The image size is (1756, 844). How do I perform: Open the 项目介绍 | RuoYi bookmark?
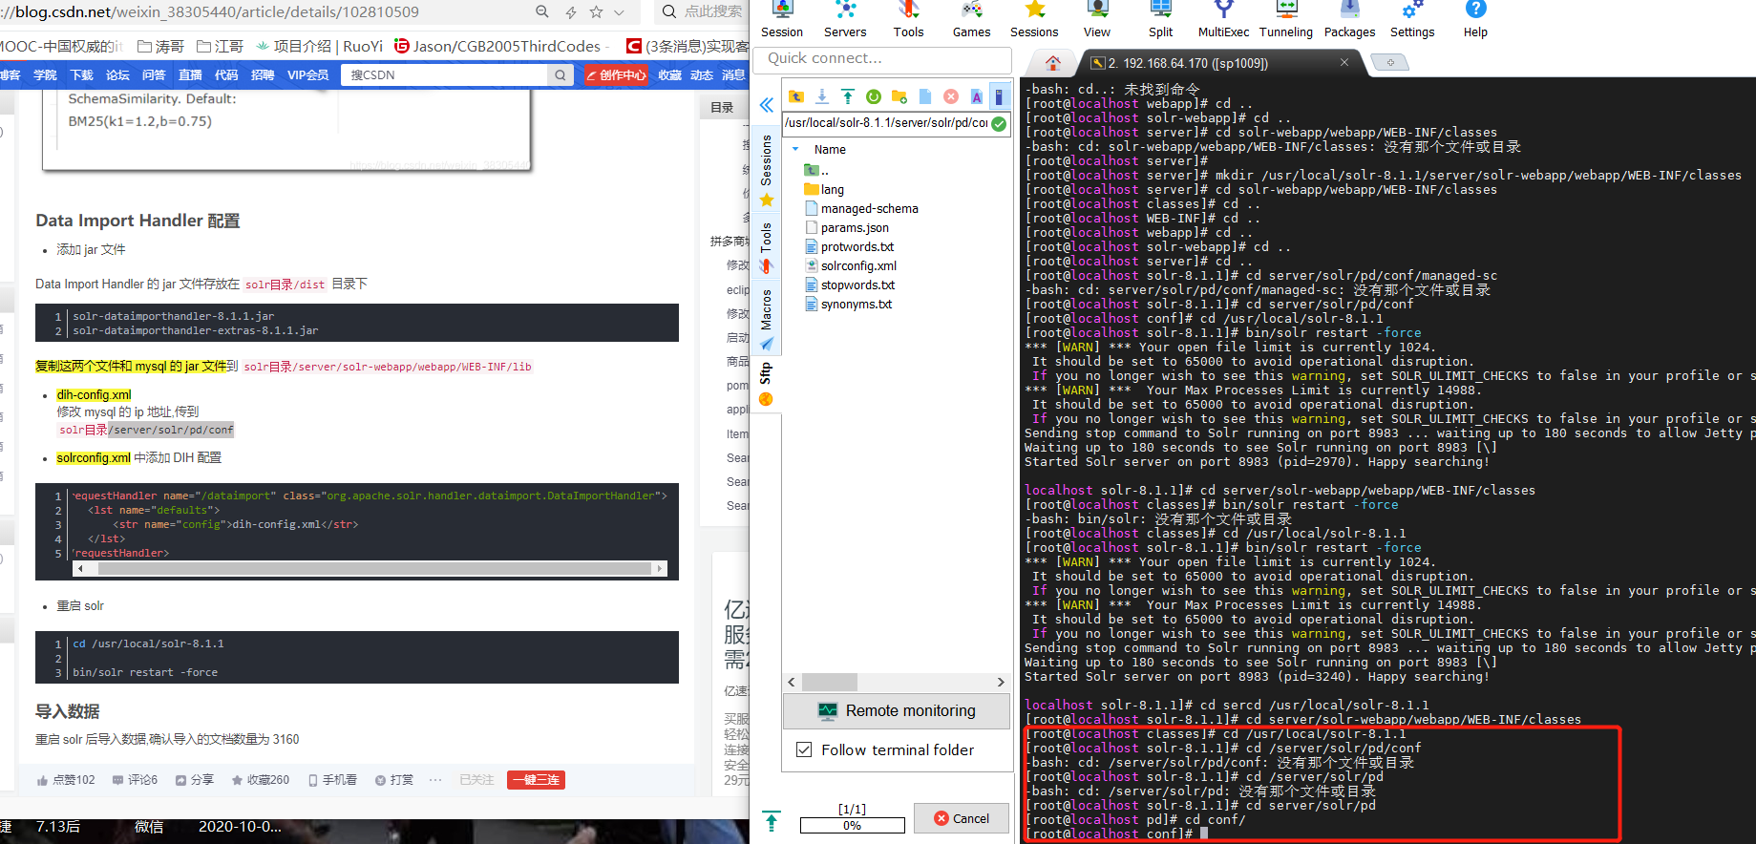(319, 46)
